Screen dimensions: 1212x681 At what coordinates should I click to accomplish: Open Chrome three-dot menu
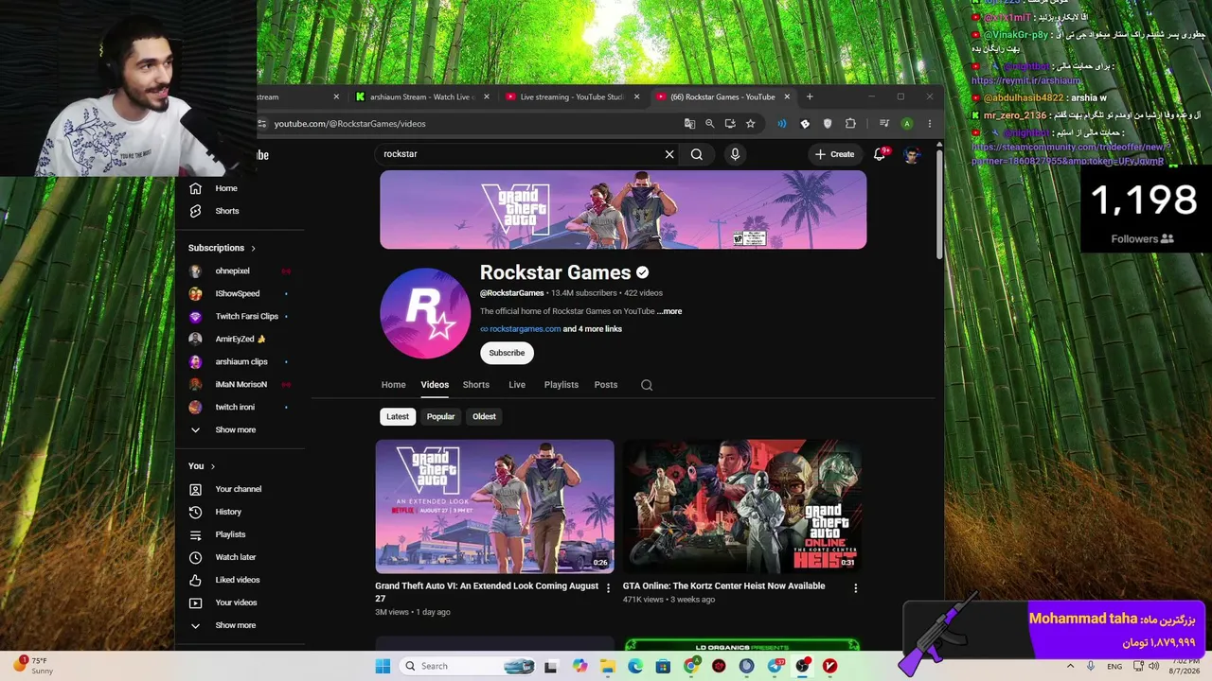(930, 124)
